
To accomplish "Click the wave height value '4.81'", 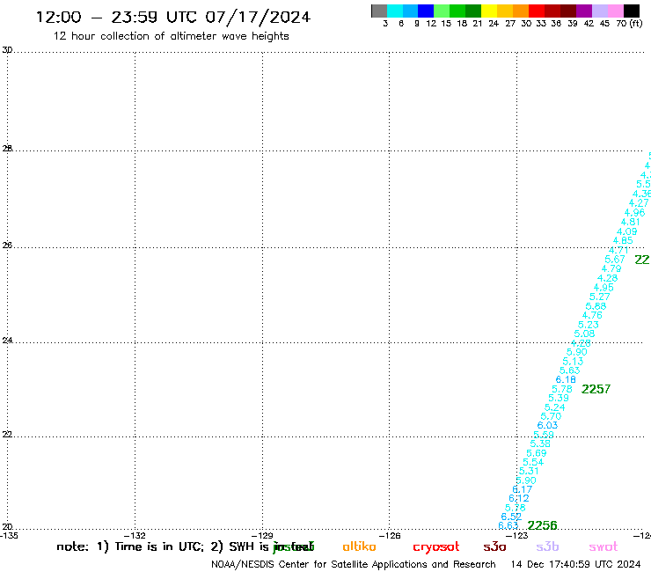I will (x=630, y=222).
